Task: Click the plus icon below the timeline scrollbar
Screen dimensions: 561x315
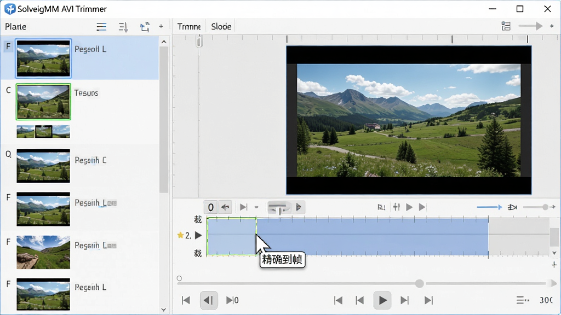Action: [x=554, y=265]
